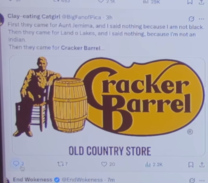Open more options on End Wokeness tweet
208x183 pixels.
[x=202, y=180]
